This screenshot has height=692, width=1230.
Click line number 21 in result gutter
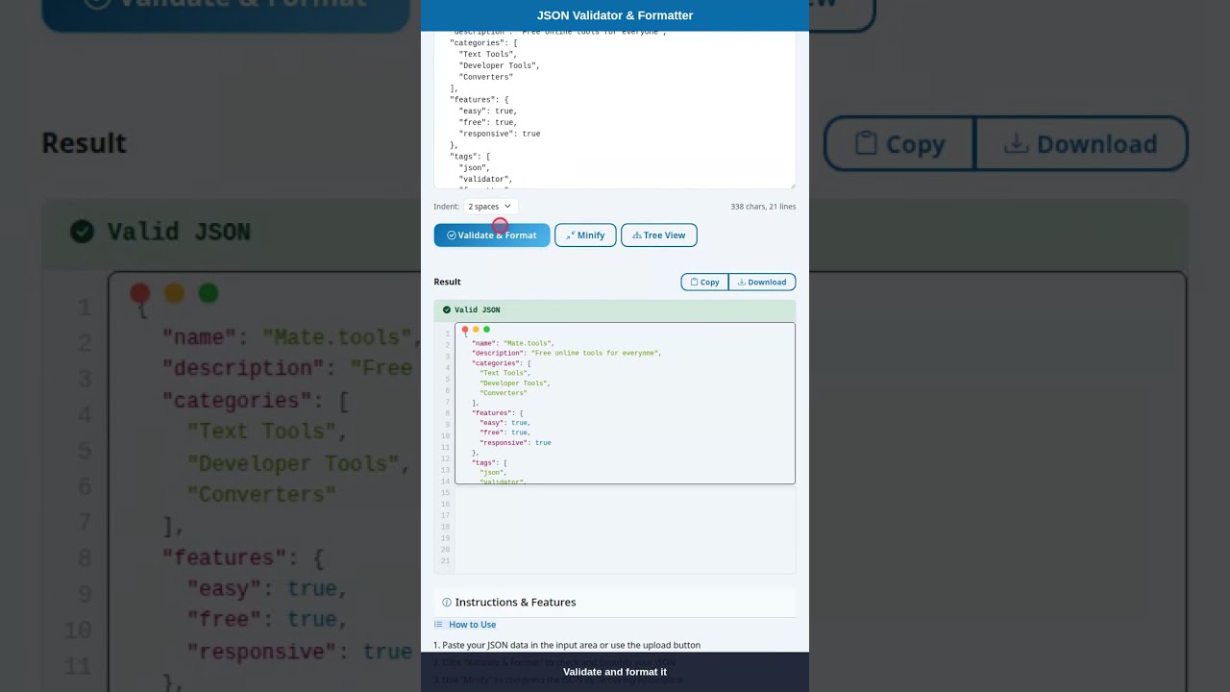pyautogui.click(x=445, y=561)
